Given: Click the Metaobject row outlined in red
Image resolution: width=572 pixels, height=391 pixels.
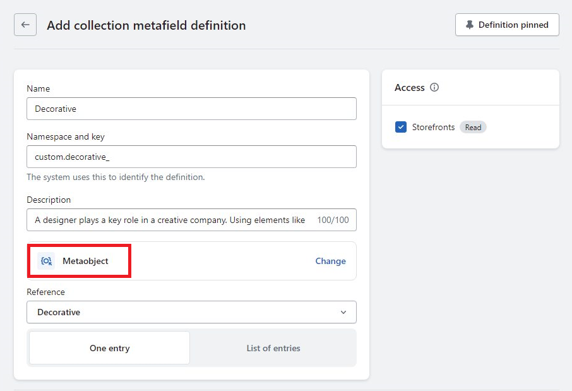Looking at the screenshot, I should (79, 260).
